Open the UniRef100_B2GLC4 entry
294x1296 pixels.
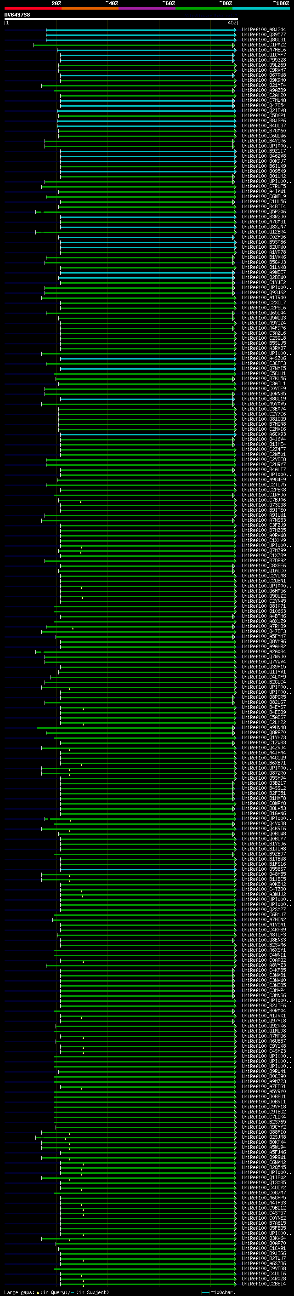[264, 682]
